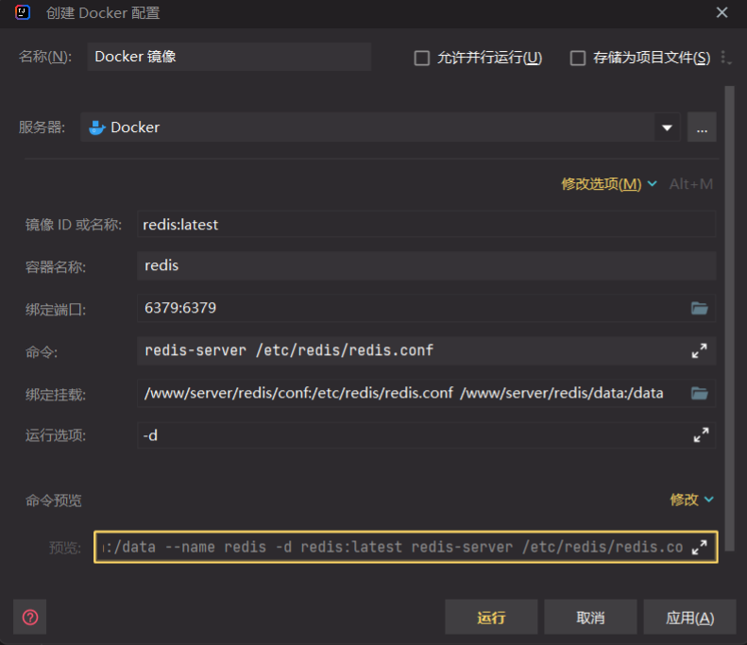Click the 命令预览 section label
This screenshot has height=645, width=747.
(53, 501)
